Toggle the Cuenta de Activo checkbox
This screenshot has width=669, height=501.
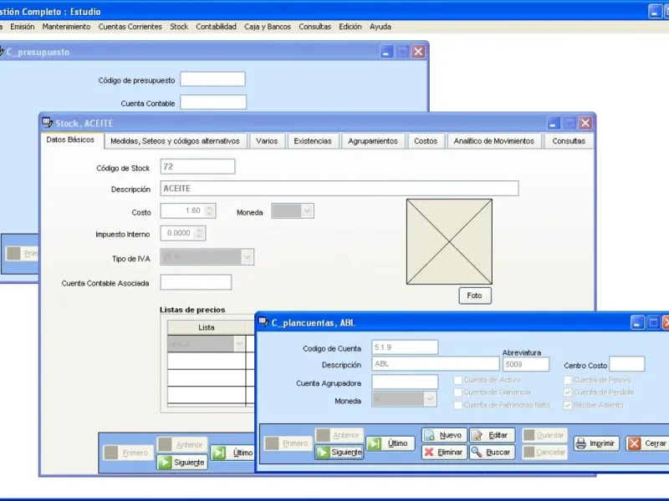(457, 380)
